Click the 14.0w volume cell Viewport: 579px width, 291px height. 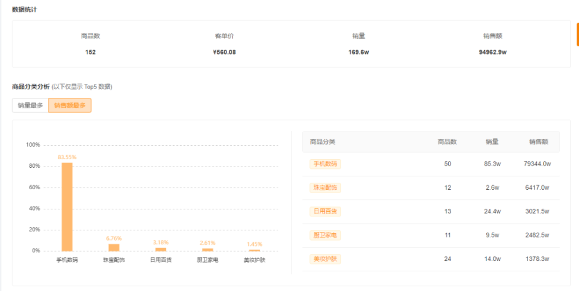point(493,259)
